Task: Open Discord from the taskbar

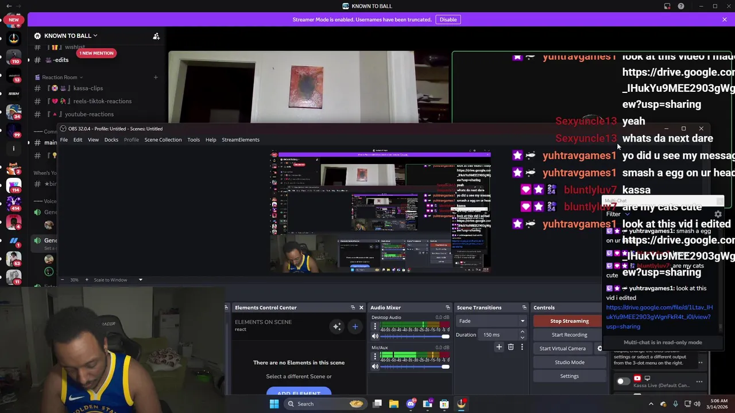Action: click(411, 404)
